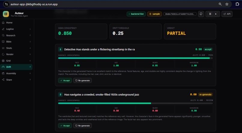Image resolution: width=242 pixels, height=133 pixels.
Task: Click the Logline pencil icon
Action: click(x=3, y=29)
